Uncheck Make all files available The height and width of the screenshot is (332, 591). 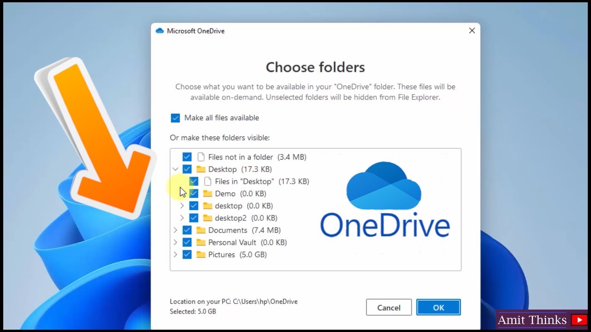[x=175, y=118]
